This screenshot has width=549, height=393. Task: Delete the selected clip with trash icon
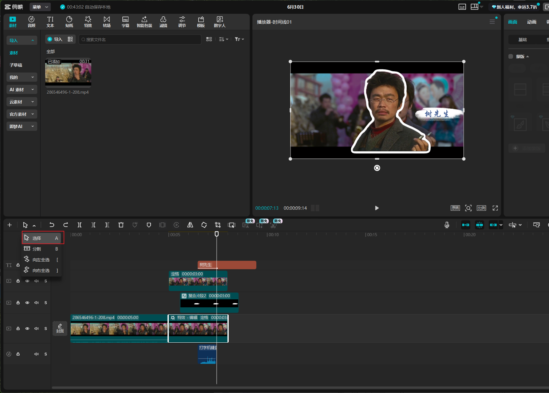[121, 225]
